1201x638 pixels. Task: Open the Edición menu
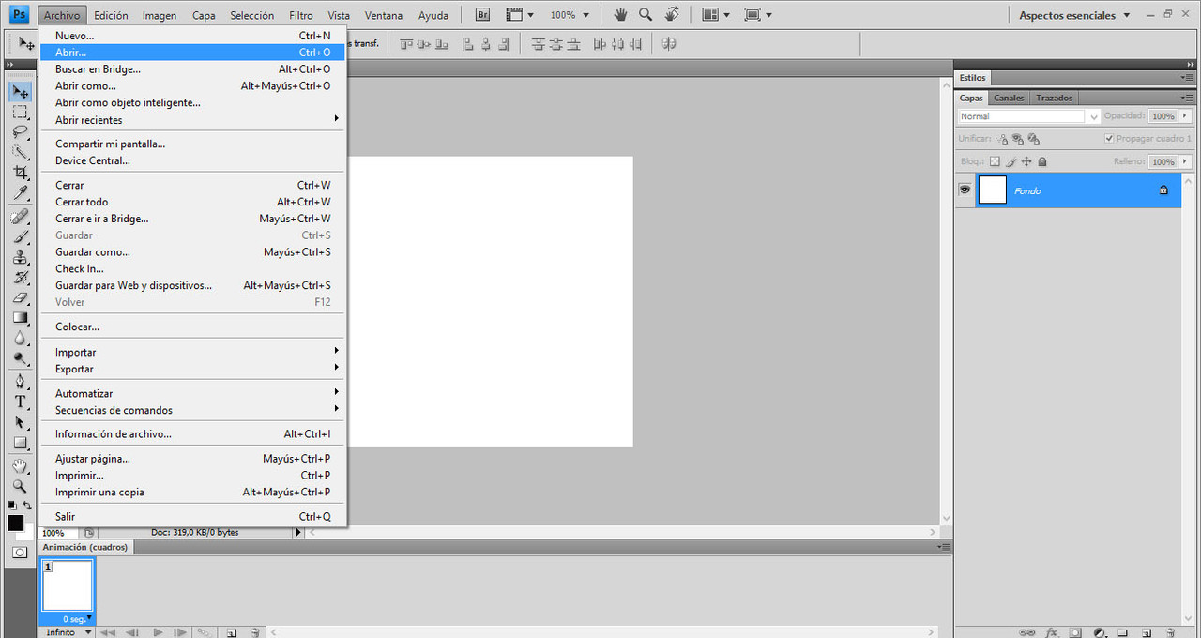pyautogui.click(x=111, y=15)
